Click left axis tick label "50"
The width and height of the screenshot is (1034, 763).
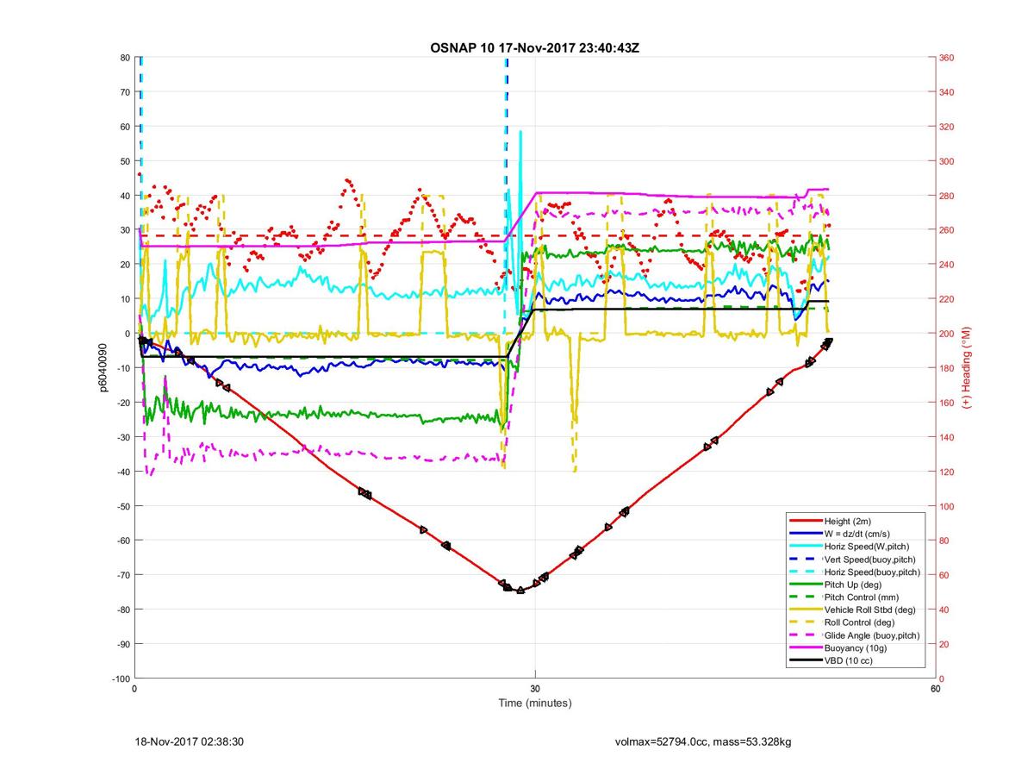(125, 161)
